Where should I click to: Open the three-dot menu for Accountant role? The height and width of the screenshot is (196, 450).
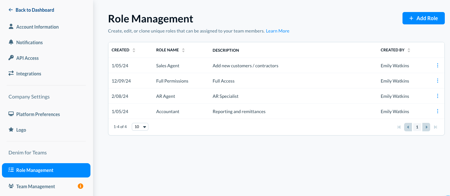click(x=437, y=111)
